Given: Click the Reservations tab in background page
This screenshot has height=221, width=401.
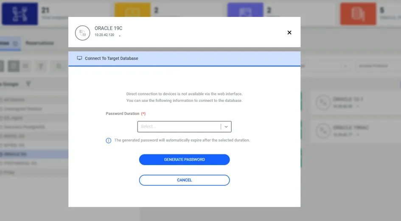Looking at the screenshot, I should (x=39, y=43).
